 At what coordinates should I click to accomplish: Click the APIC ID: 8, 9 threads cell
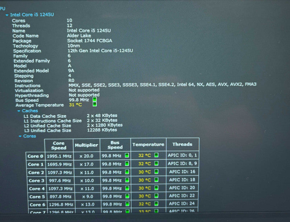click(182, 164)
